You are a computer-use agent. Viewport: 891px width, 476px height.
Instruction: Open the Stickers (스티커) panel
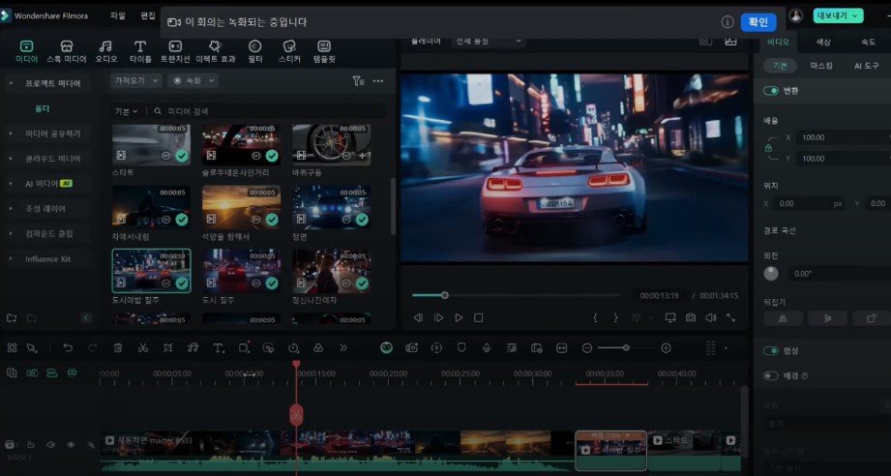click(x=288, y=50)
